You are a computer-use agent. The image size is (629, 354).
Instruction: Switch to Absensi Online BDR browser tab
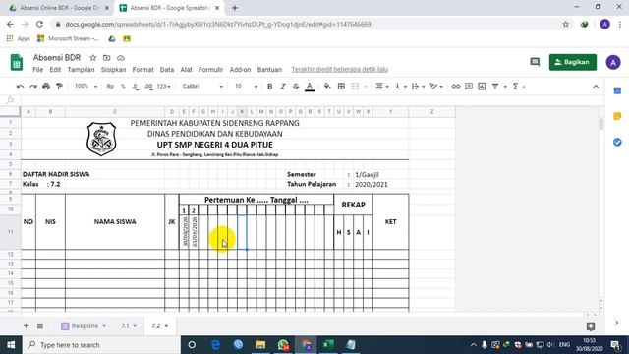coord(59,8)
